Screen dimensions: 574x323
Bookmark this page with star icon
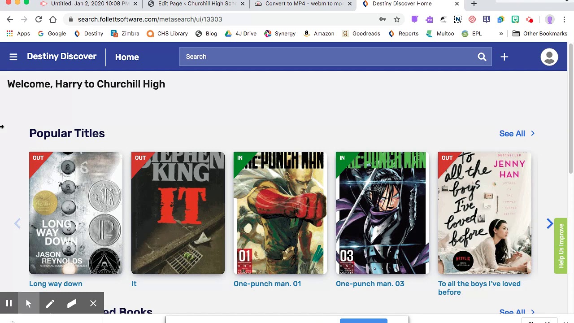(x=397, y=19)
